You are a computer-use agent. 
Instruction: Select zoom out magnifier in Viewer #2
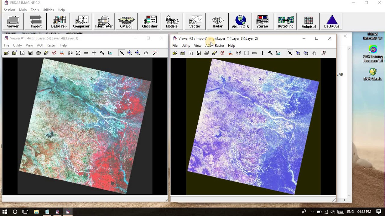[x=306, y=53]
